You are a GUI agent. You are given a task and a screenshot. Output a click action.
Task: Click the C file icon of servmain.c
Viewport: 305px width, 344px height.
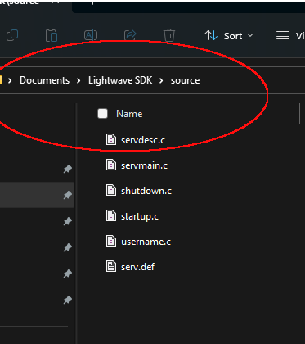111,165
